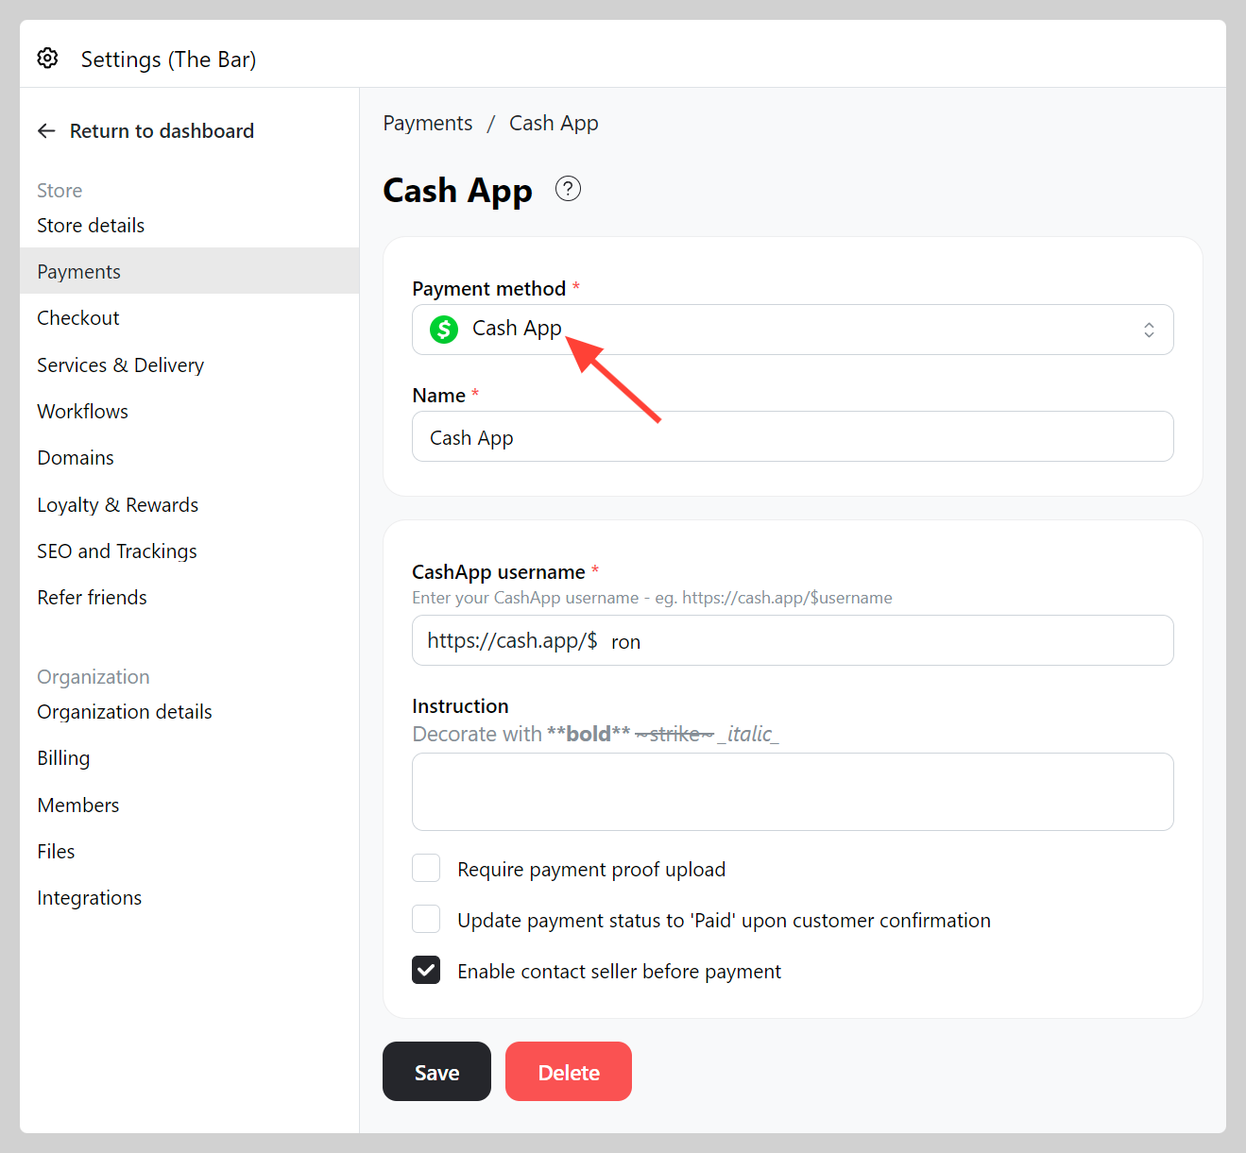Open SEO and Trackings settings
The image size is (1246, 1153).
pyautogui.click(x=117, y=551)
